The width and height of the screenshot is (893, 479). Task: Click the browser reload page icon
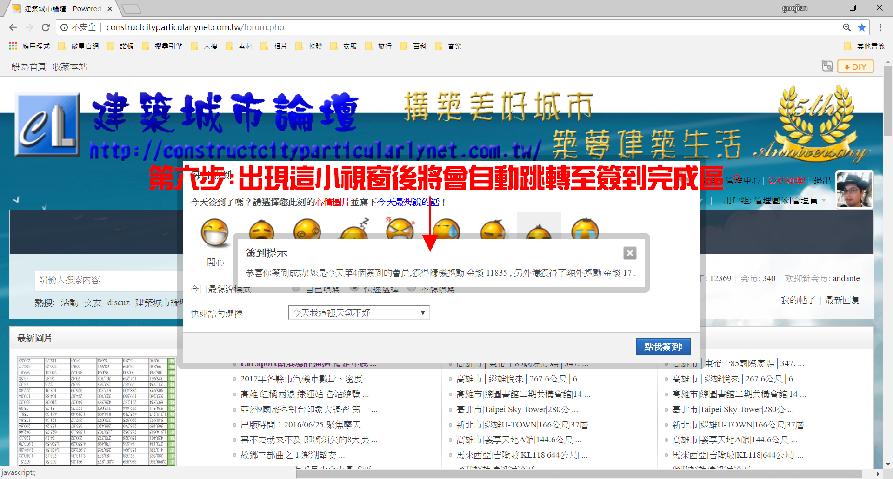click(46, 27)
